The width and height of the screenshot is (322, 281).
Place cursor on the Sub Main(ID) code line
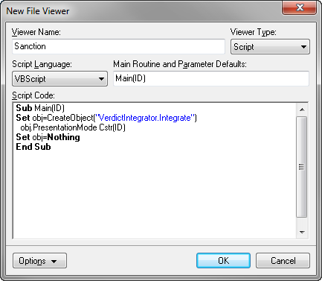click(40, 108)
